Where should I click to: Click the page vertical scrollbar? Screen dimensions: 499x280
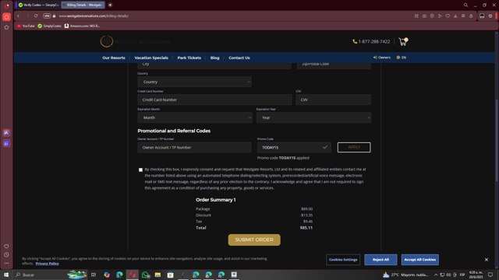(x=497, y=140)
